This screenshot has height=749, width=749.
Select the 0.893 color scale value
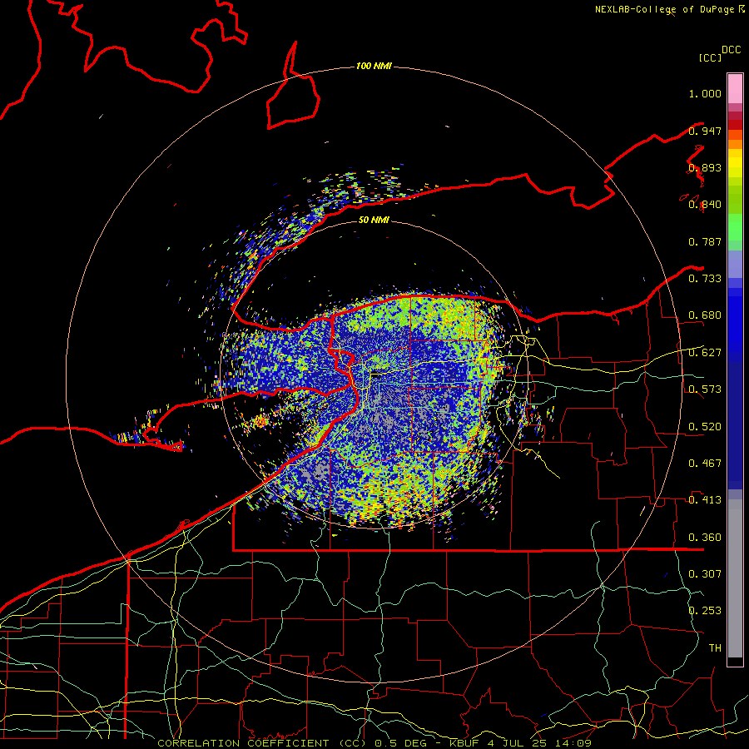(x=705, y=167)
